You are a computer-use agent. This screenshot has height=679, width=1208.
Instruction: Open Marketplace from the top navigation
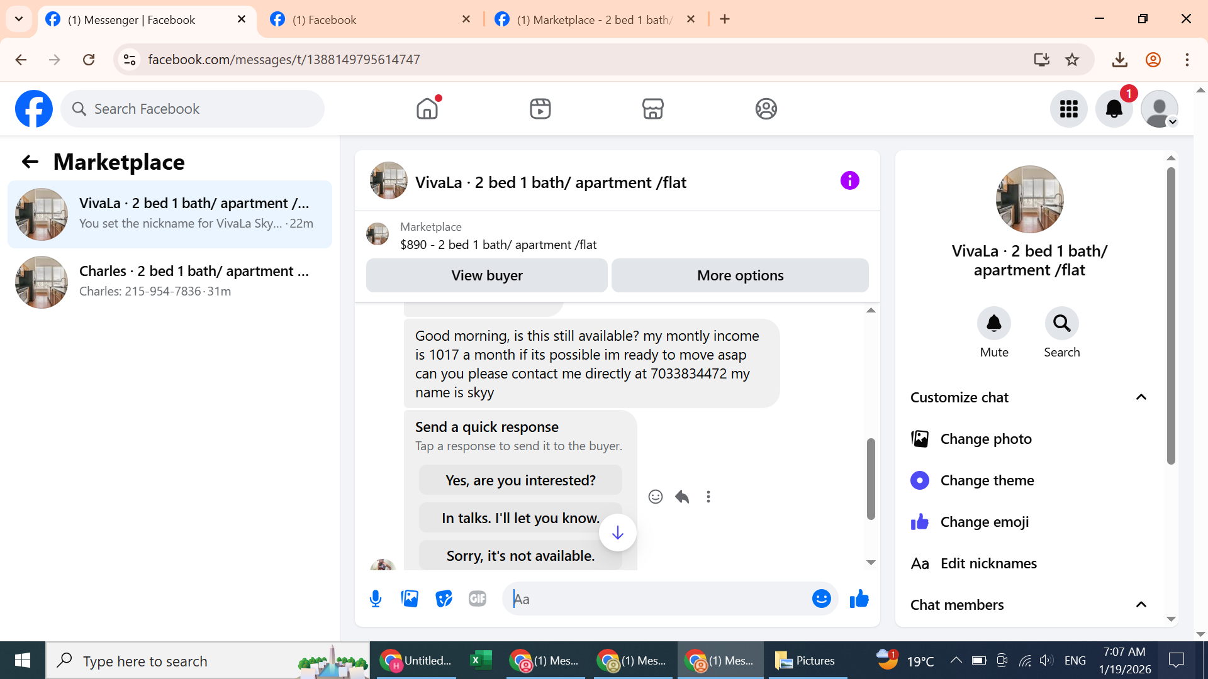pyautogui.click(x=652, y=109)
